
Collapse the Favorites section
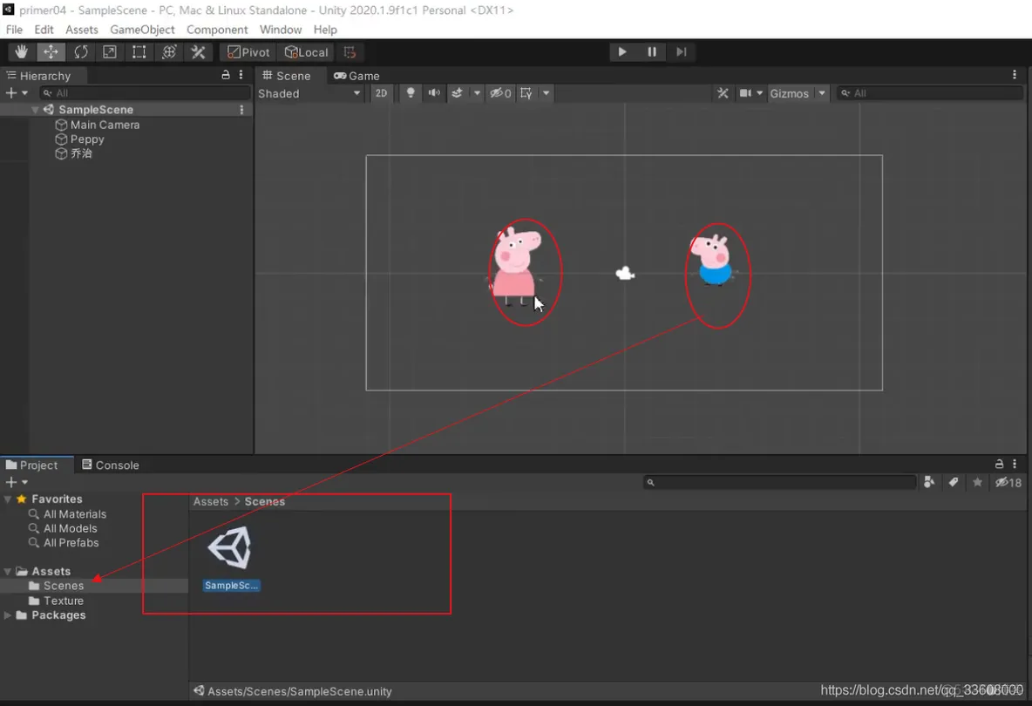7,499
